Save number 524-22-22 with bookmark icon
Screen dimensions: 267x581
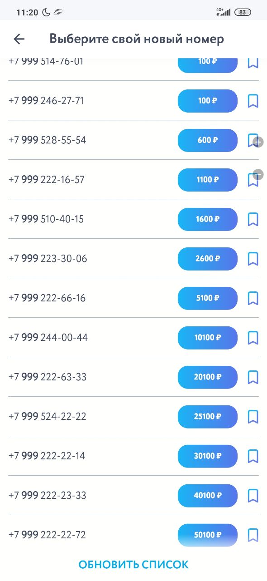253,417
